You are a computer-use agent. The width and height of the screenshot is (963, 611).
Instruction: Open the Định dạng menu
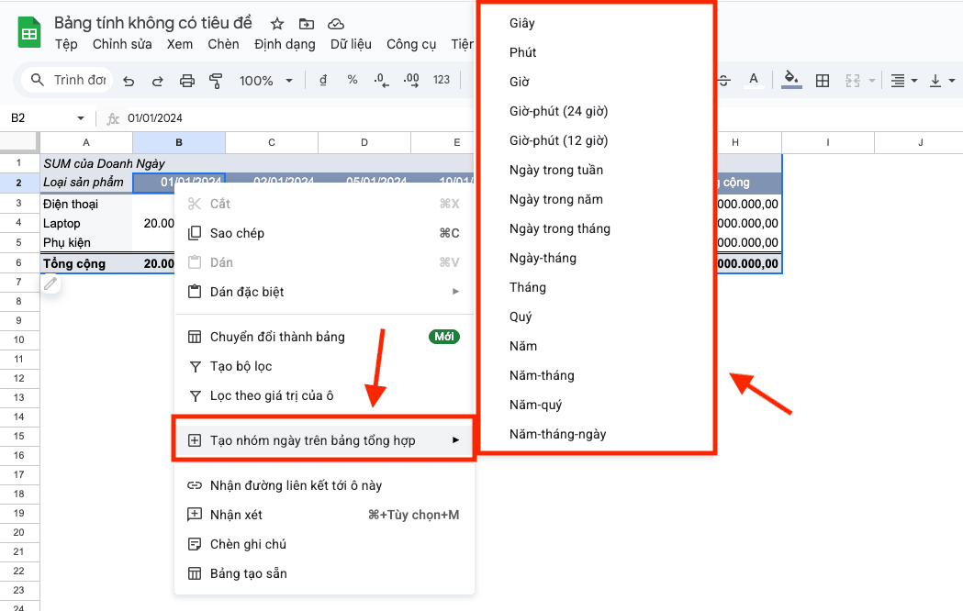(x=285, y=44)
